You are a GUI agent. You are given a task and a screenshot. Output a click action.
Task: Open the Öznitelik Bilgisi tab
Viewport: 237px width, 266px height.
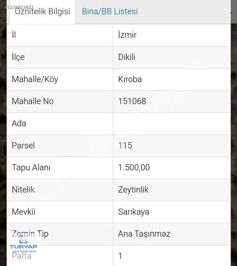point(43,12)
